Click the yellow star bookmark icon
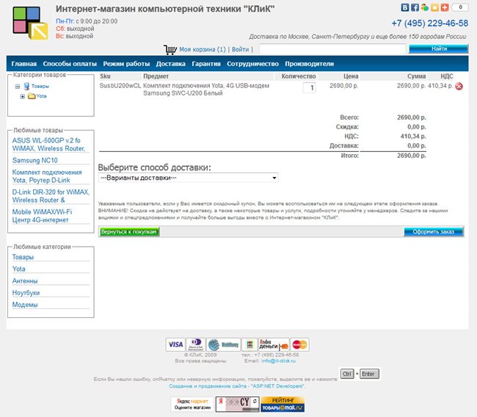 coord(434,7)
